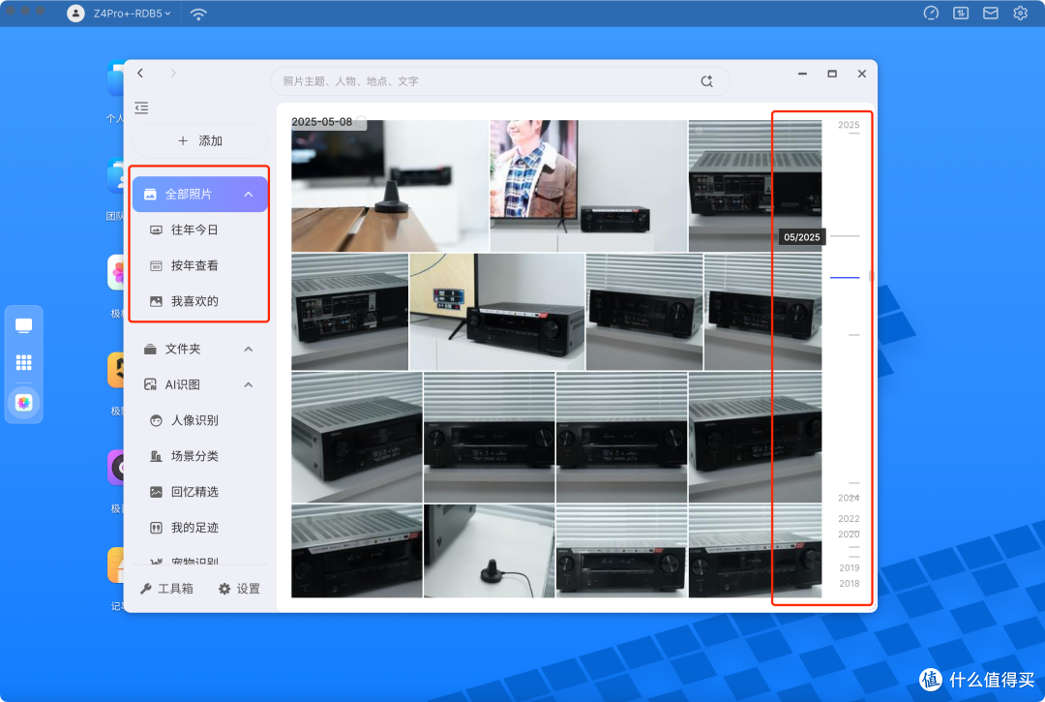Viewport: 1045px width, 702px height.
Task: Click the photos app icon in left dock
Action: [x=24, y=403]
